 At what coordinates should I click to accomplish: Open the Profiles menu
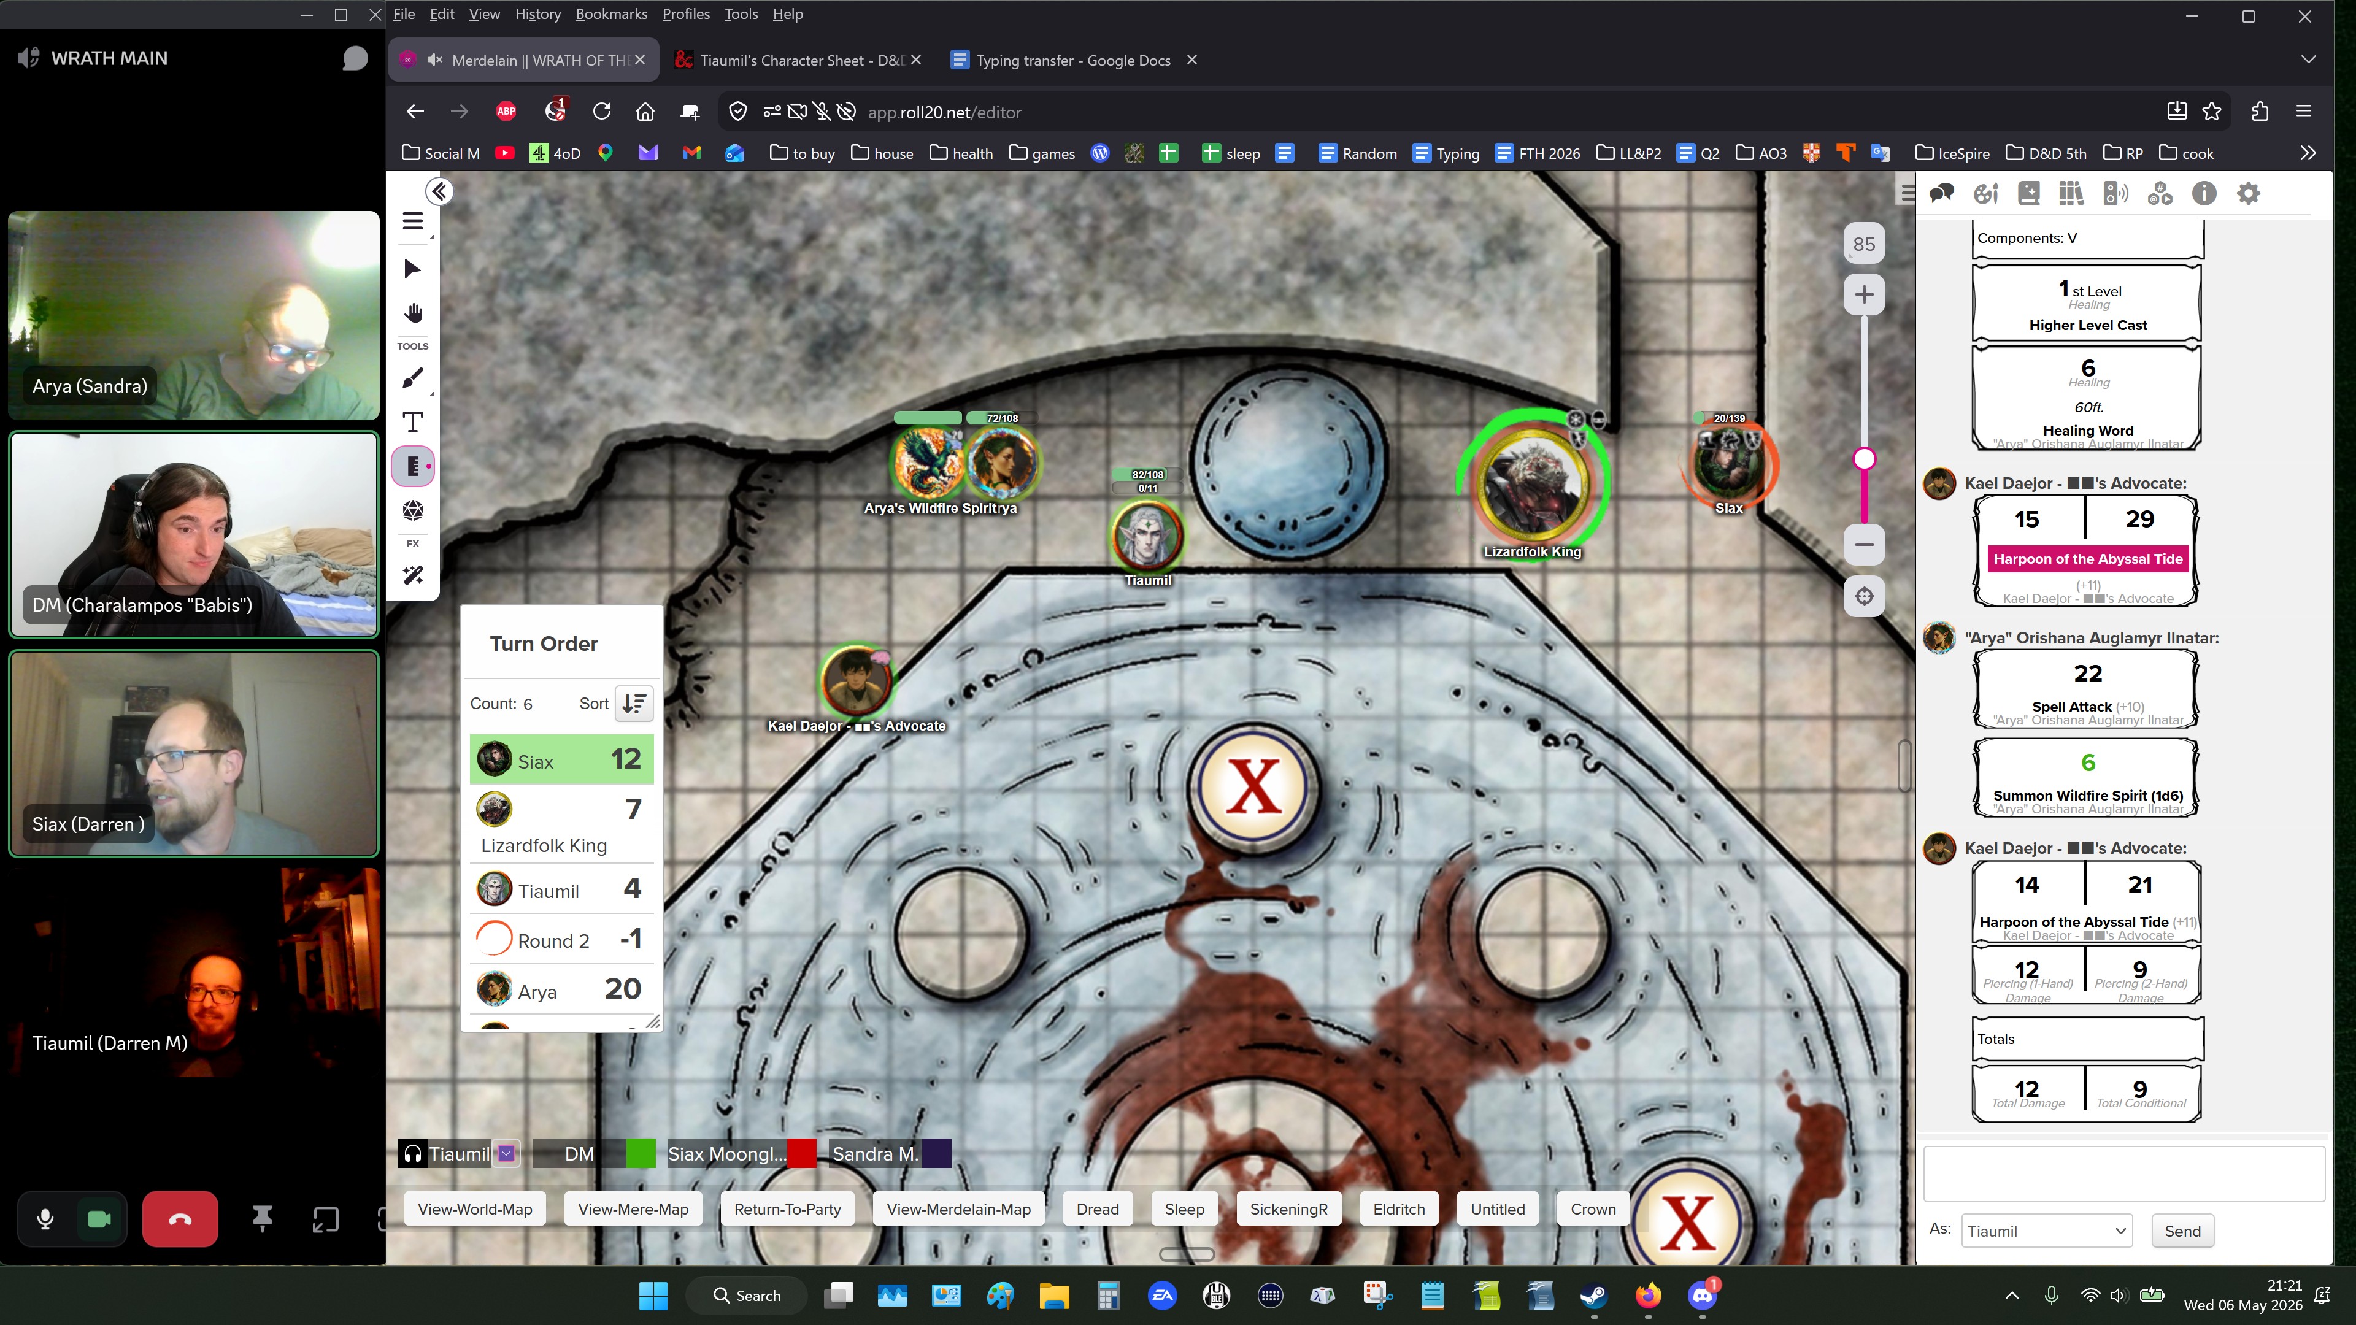[686, 13]
